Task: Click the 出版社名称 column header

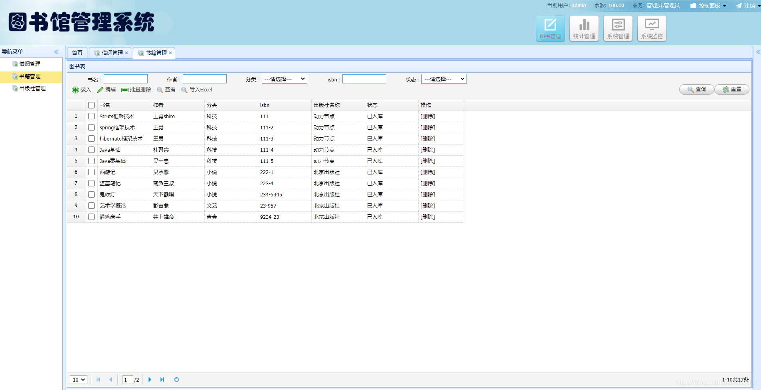Action: 338,105
